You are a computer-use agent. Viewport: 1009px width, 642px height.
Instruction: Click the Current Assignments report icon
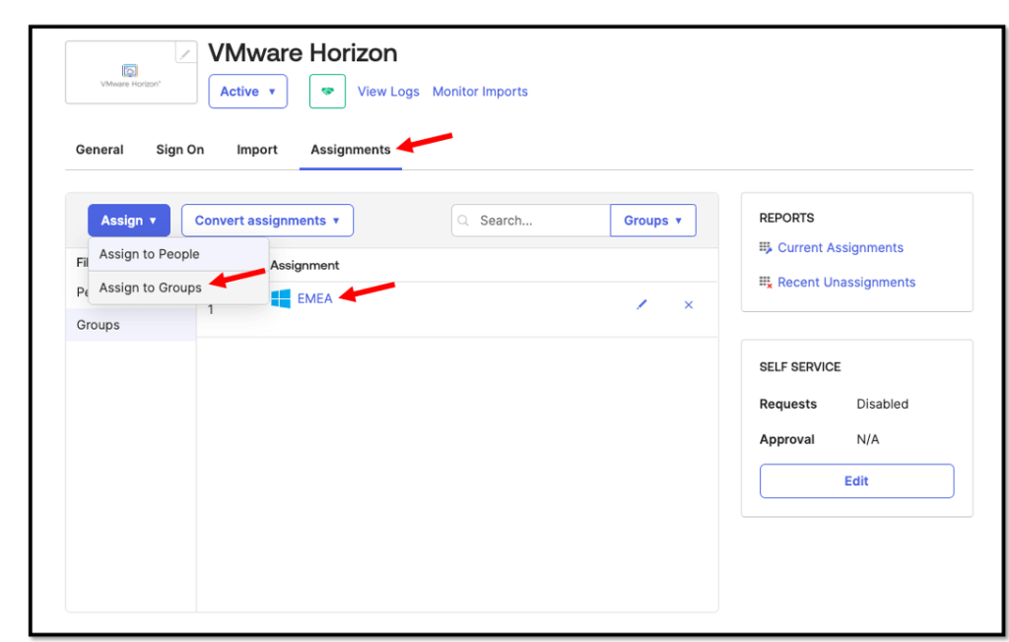[766, 248]
